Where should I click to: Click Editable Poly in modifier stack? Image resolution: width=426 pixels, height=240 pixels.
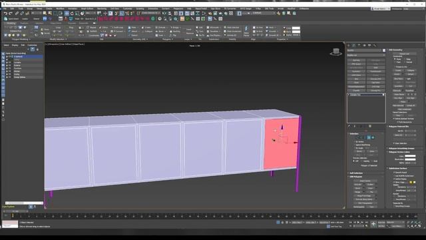pos(365,95)
